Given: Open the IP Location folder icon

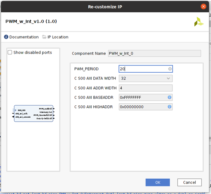Looking at the screenshot, I should [x=44, y=37].
